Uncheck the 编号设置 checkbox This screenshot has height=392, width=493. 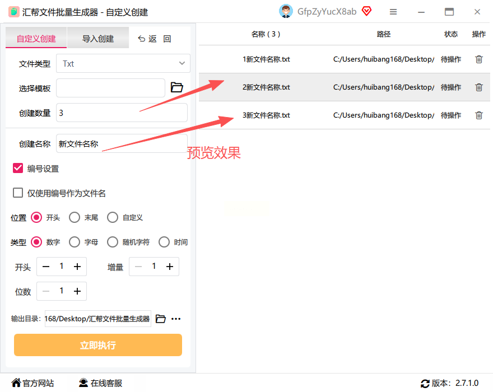pos(18,168)
